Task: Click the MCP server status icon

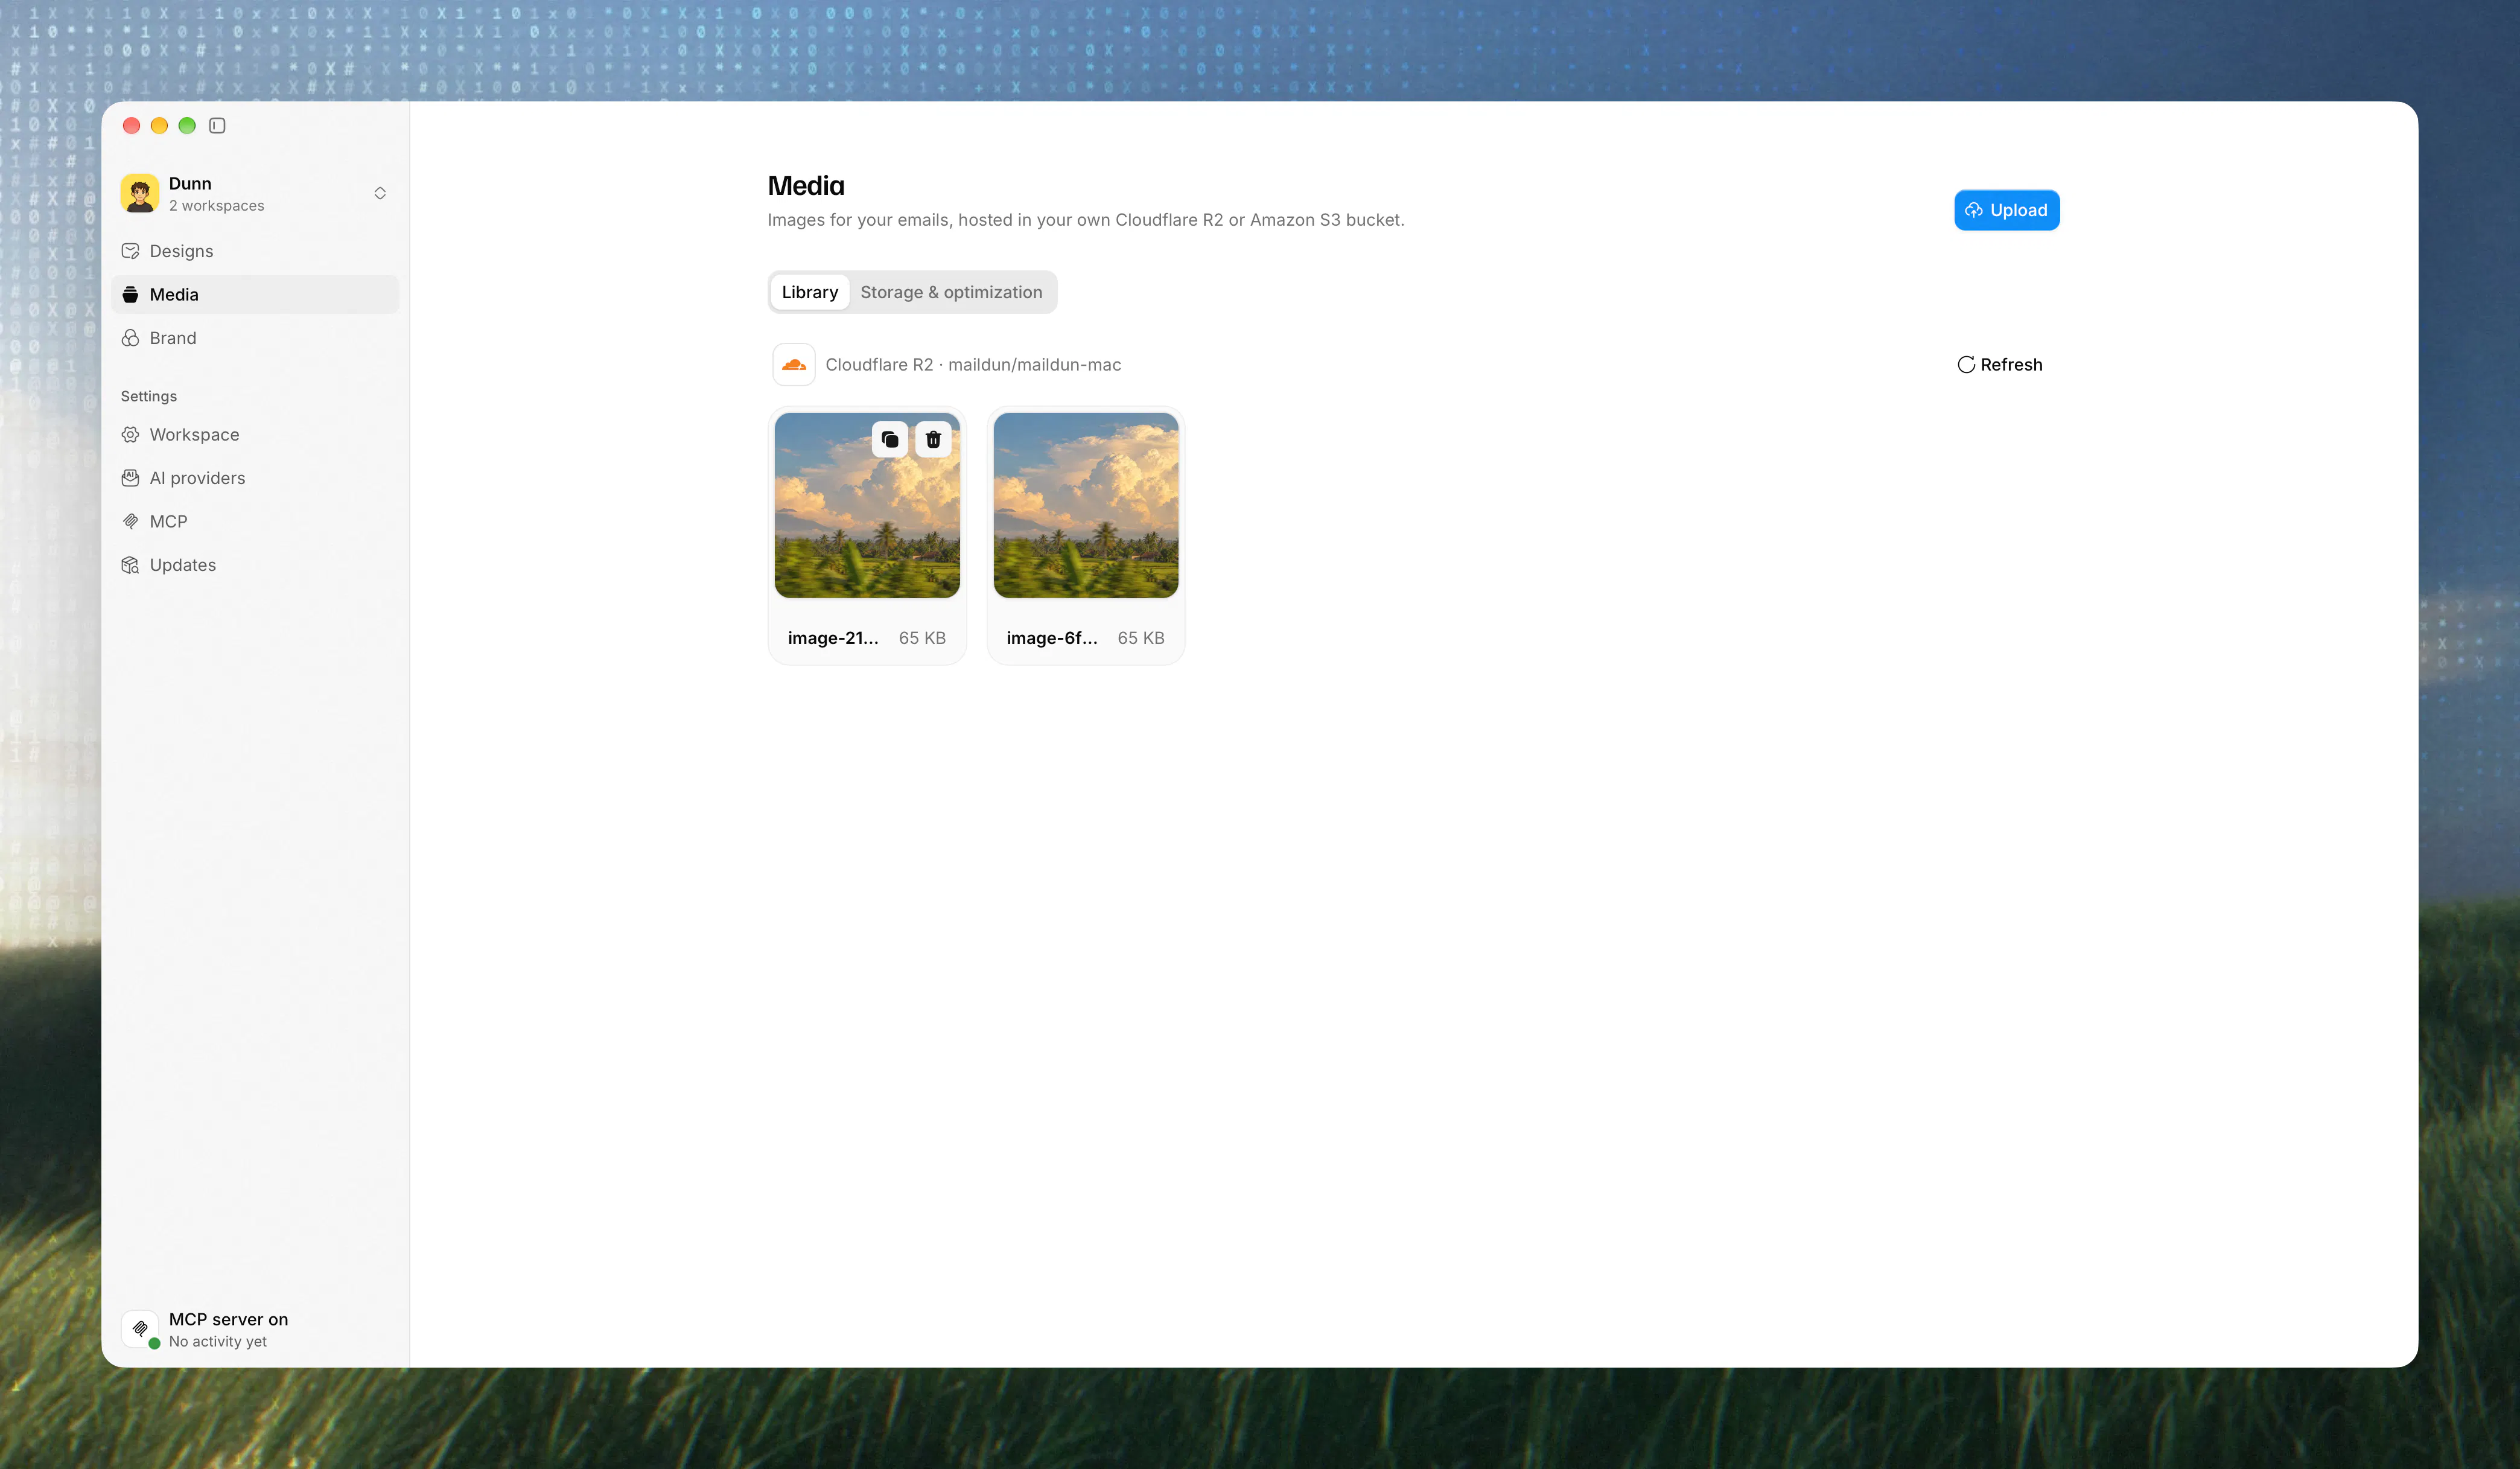Action: pos(140,1329)
